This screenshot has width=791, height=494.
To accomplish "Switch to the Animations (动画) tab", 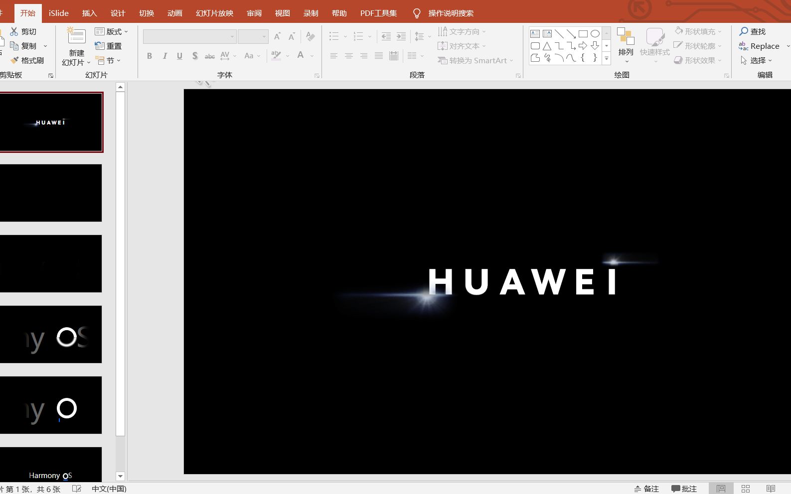I will click(175, 13).
